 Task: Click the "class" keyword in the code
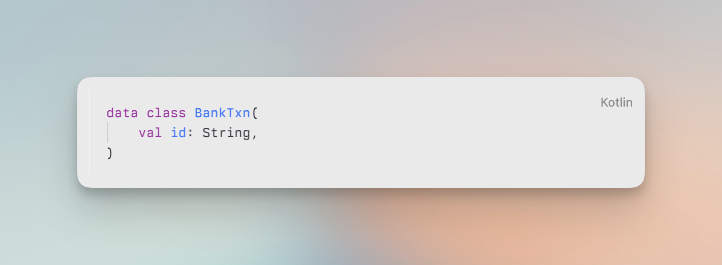tap(166, 113)
